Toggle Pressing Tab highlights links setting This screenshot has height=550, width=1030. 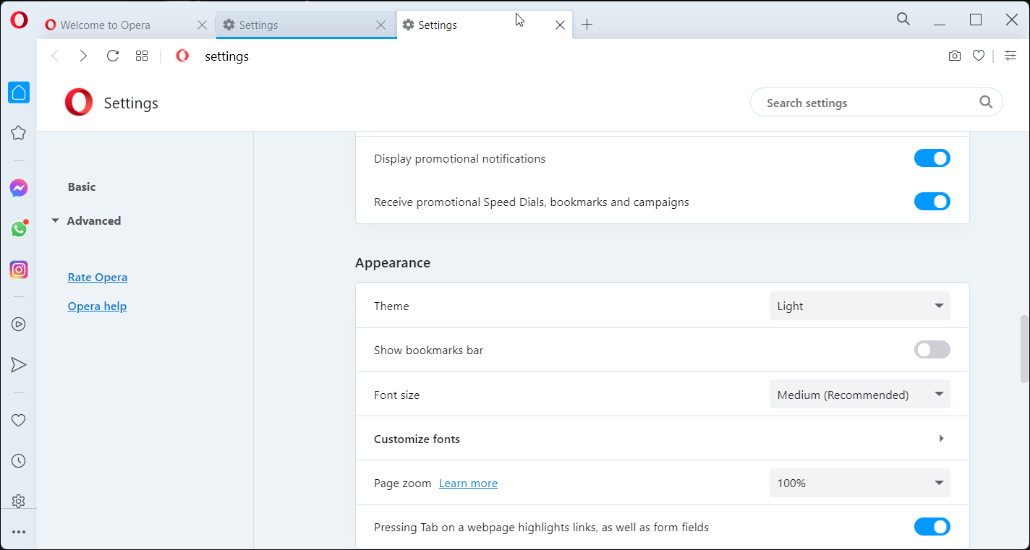click(x=932, y=527)
